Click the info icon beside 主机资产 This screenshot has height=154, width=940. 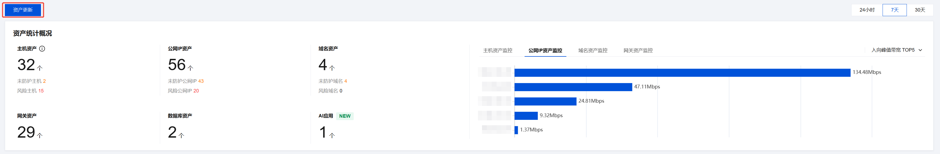[x=42, y=49]
